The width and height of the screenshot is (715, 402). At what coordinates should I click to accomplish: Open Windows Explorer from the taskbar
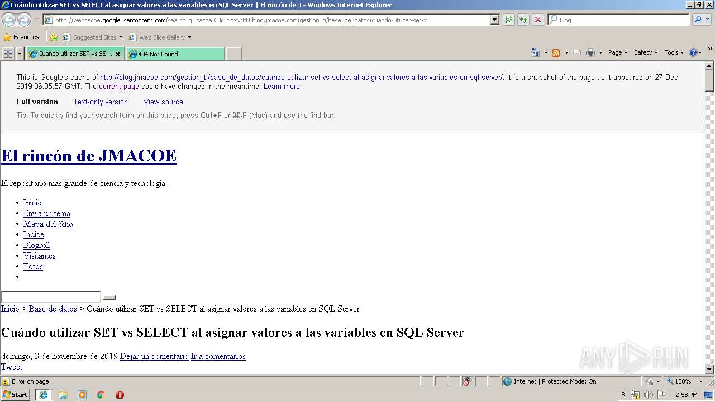point(63,395)
